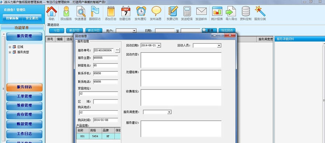
Task: Click the 添加日志 notepad icon
Action: [111, 11]
